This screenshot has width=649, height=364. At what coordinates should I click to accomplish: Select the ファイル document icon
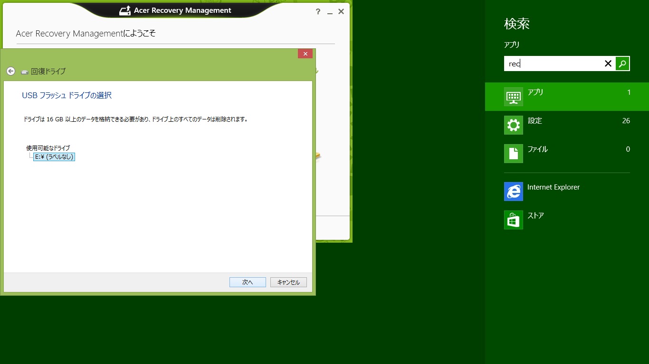point(514,154)
